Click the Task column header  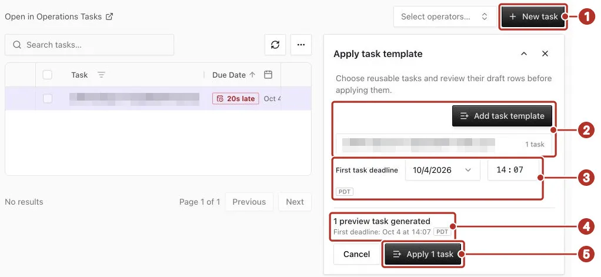[79, 75]
